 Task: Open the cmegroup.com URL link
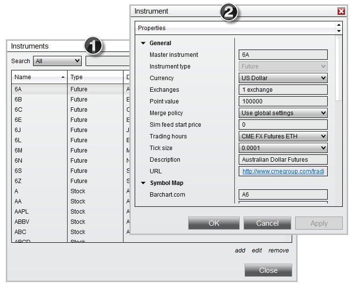pos(283,171)
